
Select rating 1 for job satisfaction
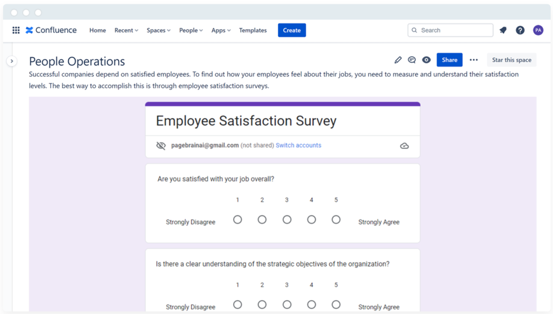pos(237,219)
